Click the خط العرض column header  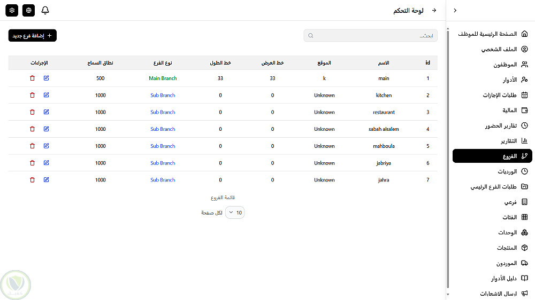click(x=272, y=62)
